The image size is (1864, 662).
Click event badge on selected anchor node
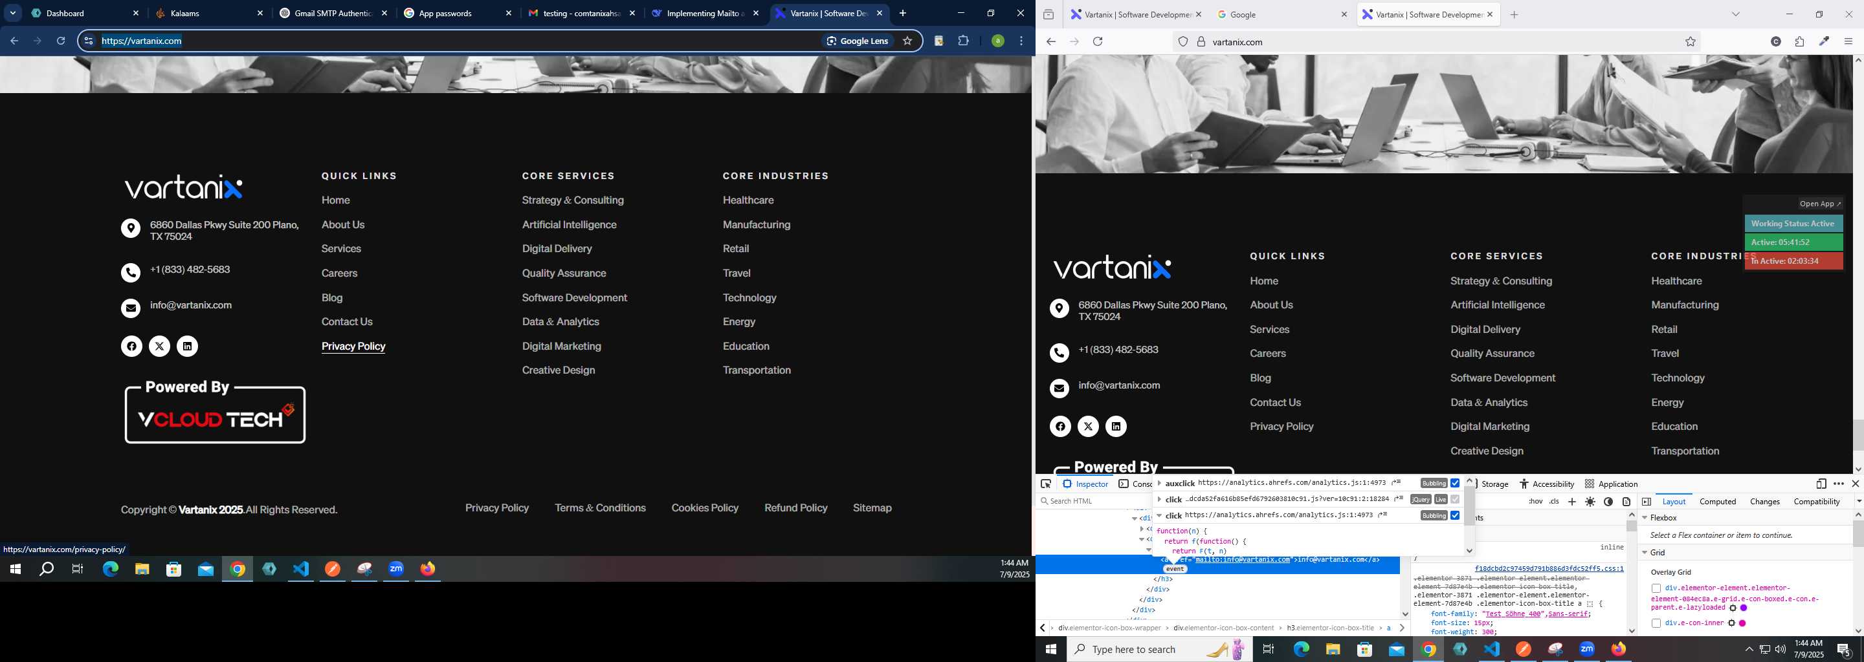tap(1175, 570)
